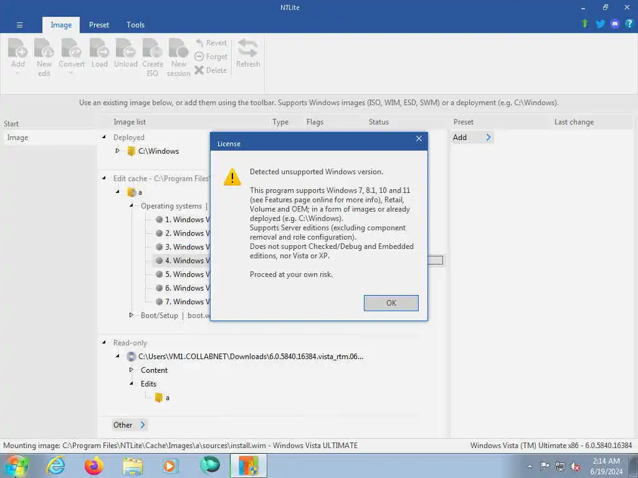Collapse the 'a' edit cache node
The height and width of the screenshot is (478, 638).
tap(117, 192)
